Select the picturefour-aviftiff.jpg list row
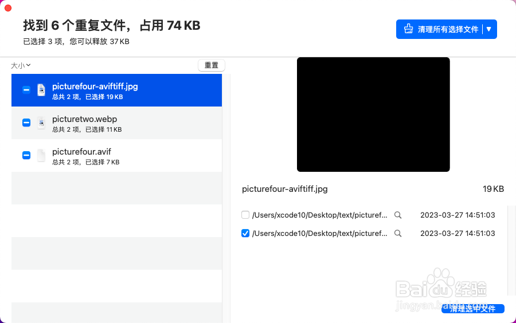516x323 pixels. tap(116, 90)
